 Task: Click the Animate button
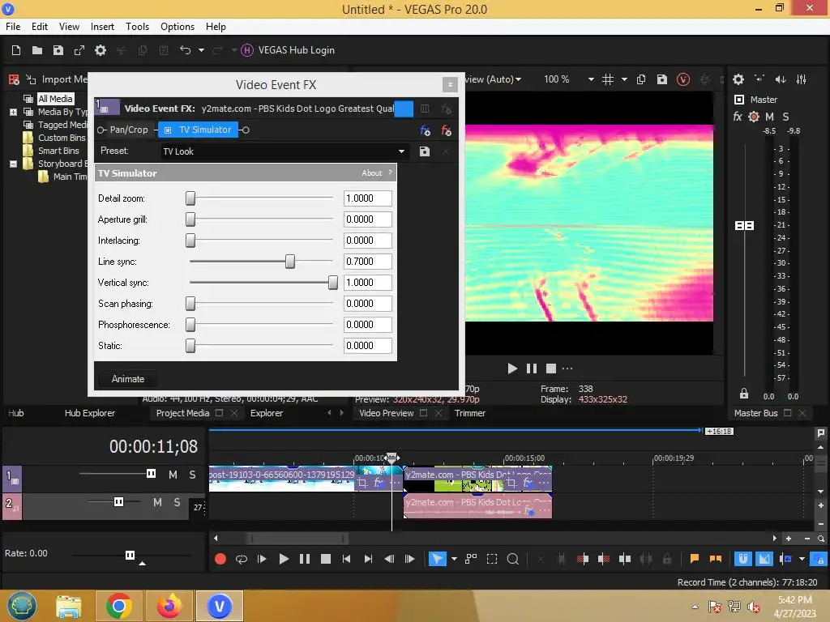click(128, 379)
